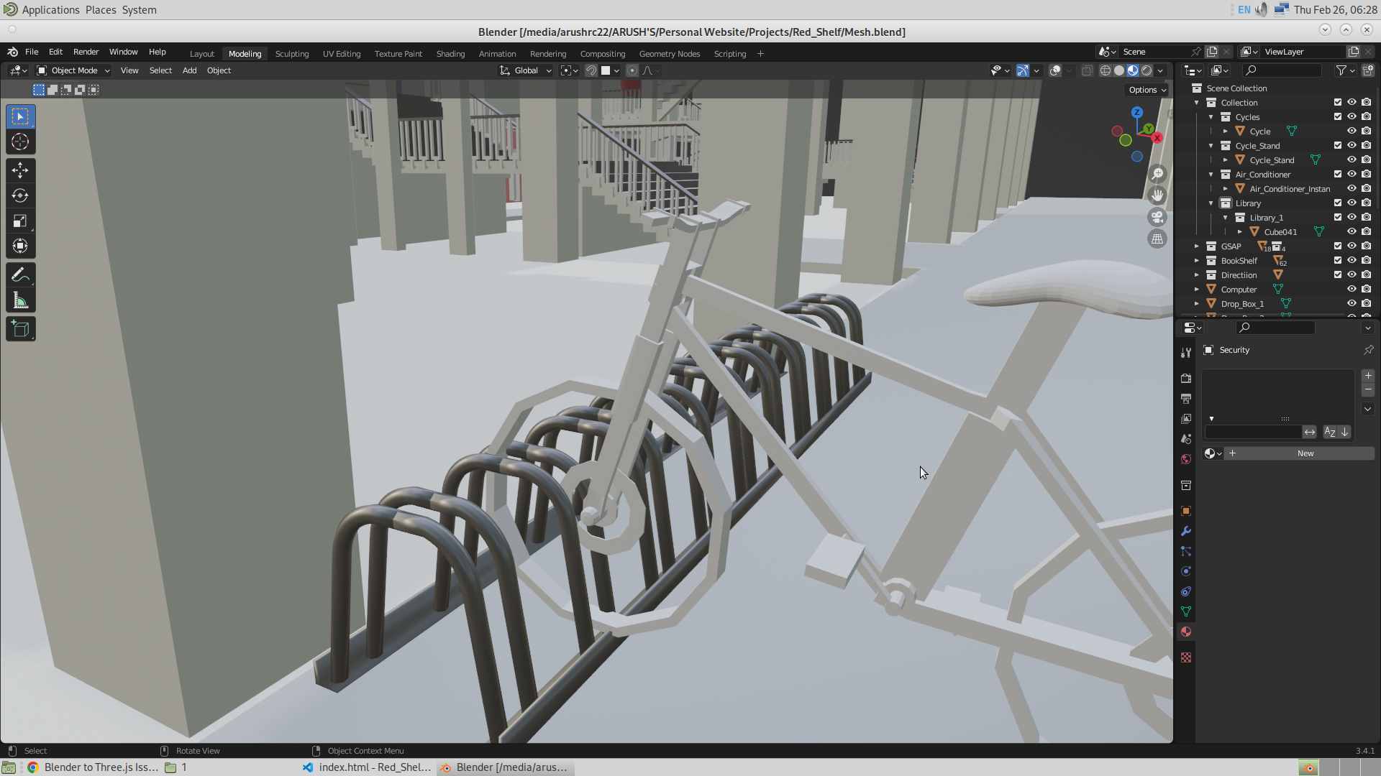Switch viewport to wireframe shading
The height and width of the screenshot is (776, 1381).
[x=1105, y=70]
